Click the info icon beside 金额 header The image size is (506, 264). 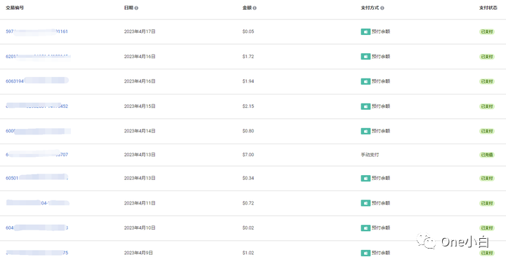coord(254,8)
